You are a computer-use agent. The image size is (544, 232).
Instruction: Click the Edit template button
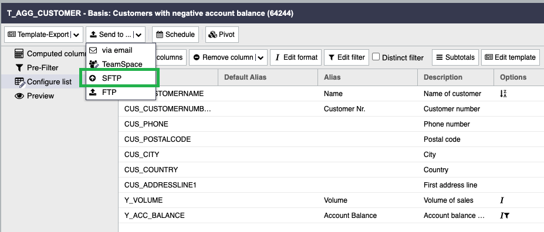point(511,57)
